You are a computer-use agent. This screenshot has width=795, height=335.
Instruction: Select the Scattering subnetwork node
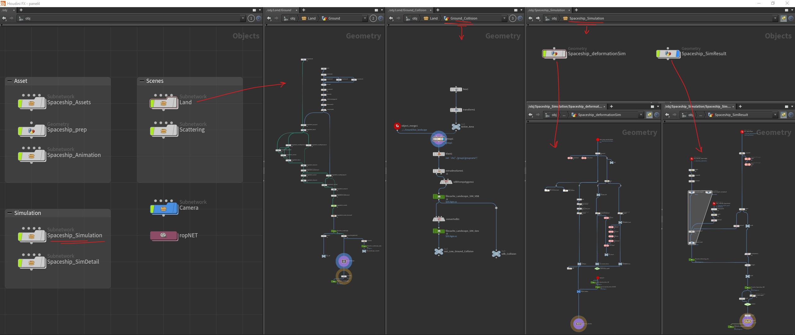(164, 131)
